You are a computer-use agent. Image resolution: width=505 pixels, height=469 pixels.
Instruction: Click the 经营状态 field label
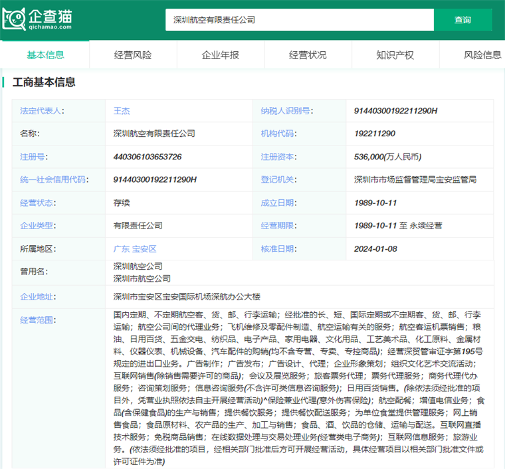pyautogui.click(x=38, y=203)
